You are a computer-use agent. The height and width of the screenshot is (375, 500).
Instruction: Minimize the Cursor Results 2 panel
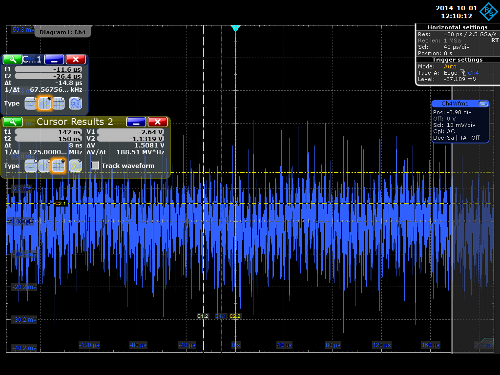coord(136,122)
